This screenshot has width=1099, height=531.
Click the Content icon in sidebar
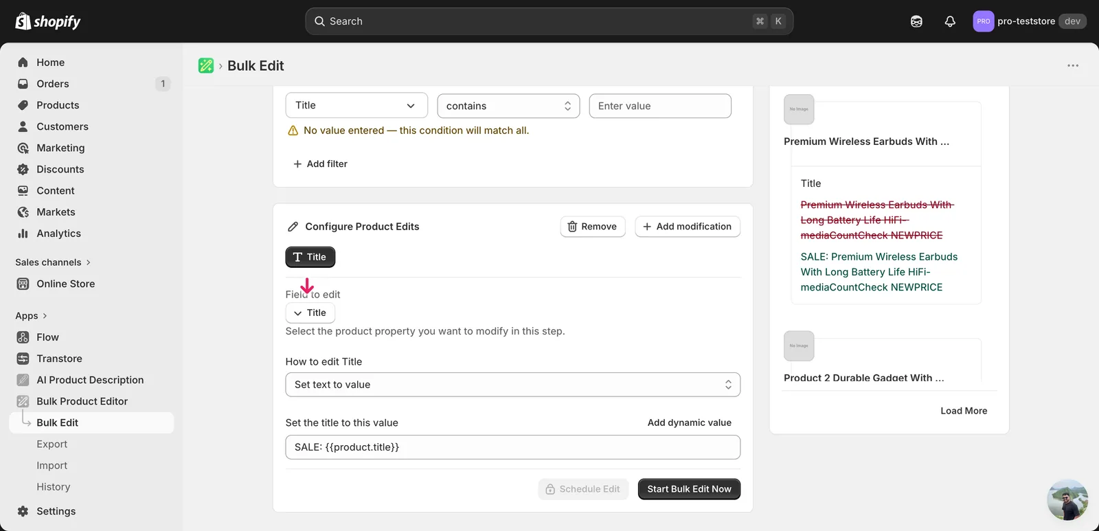coord(23,190)
